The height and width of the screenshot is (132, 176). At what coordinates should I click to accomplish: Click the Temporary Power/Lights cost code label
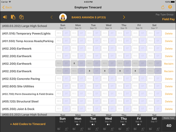[26, 33]
